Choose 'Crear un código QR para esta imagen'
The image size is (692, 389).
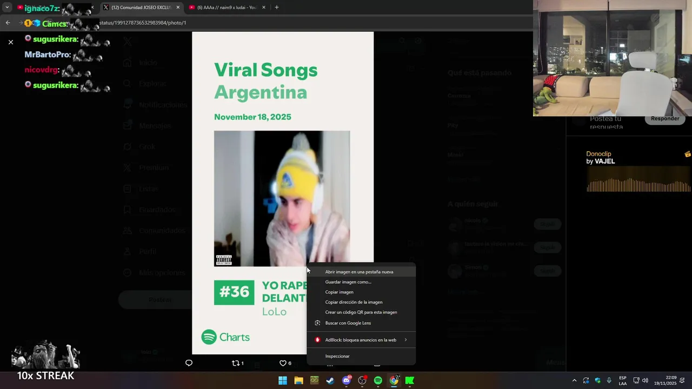click(361, 312)
